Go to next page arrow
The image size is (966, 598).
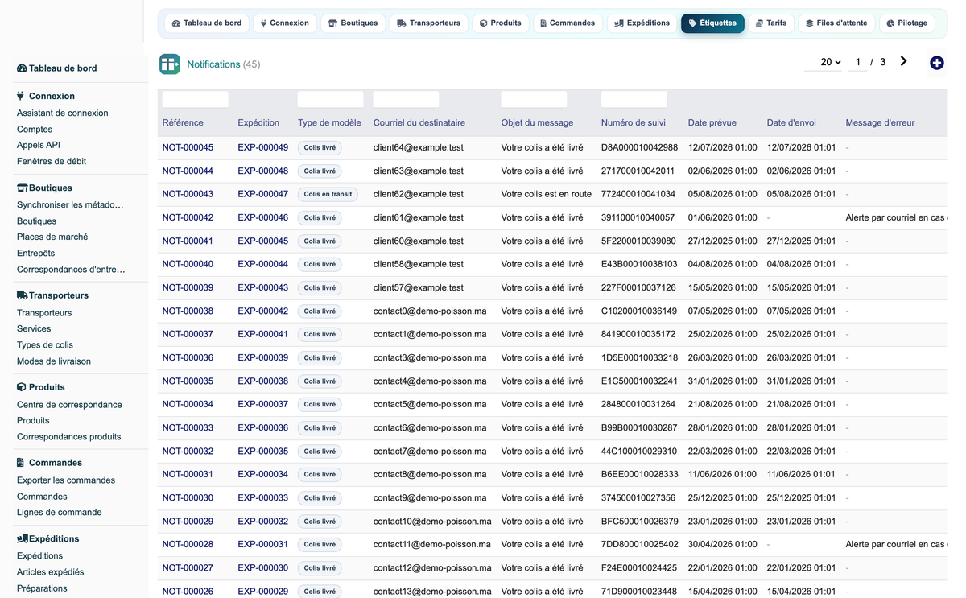pyautogui.click(x=904, y=61)
